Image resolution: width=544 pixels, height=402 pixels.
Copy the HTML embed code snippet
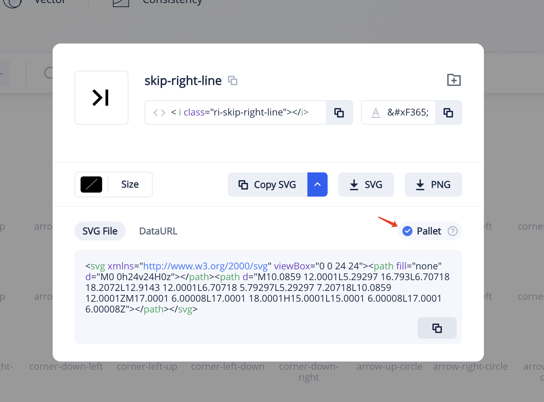339,112
